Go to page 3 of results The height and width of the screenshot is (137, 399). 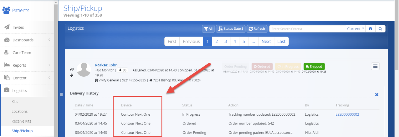pyautogui.click(x=226, y=41)
